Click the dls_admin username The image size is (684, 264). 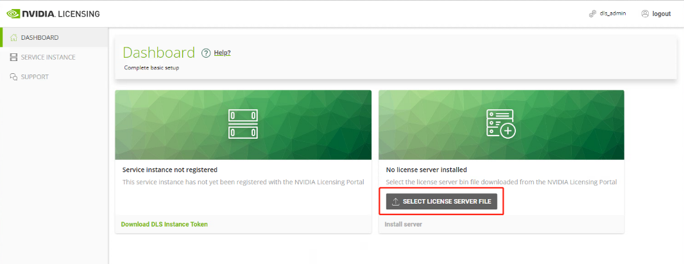click(613, 13)
